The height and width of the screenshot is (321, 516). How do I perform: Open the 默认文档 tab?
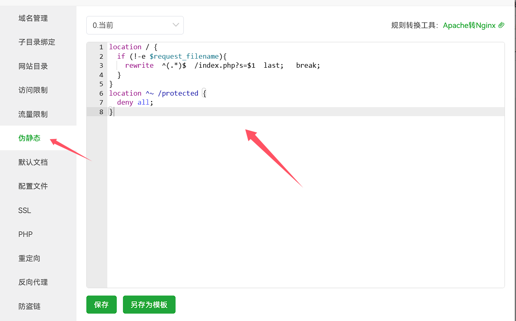coord(33,162)
